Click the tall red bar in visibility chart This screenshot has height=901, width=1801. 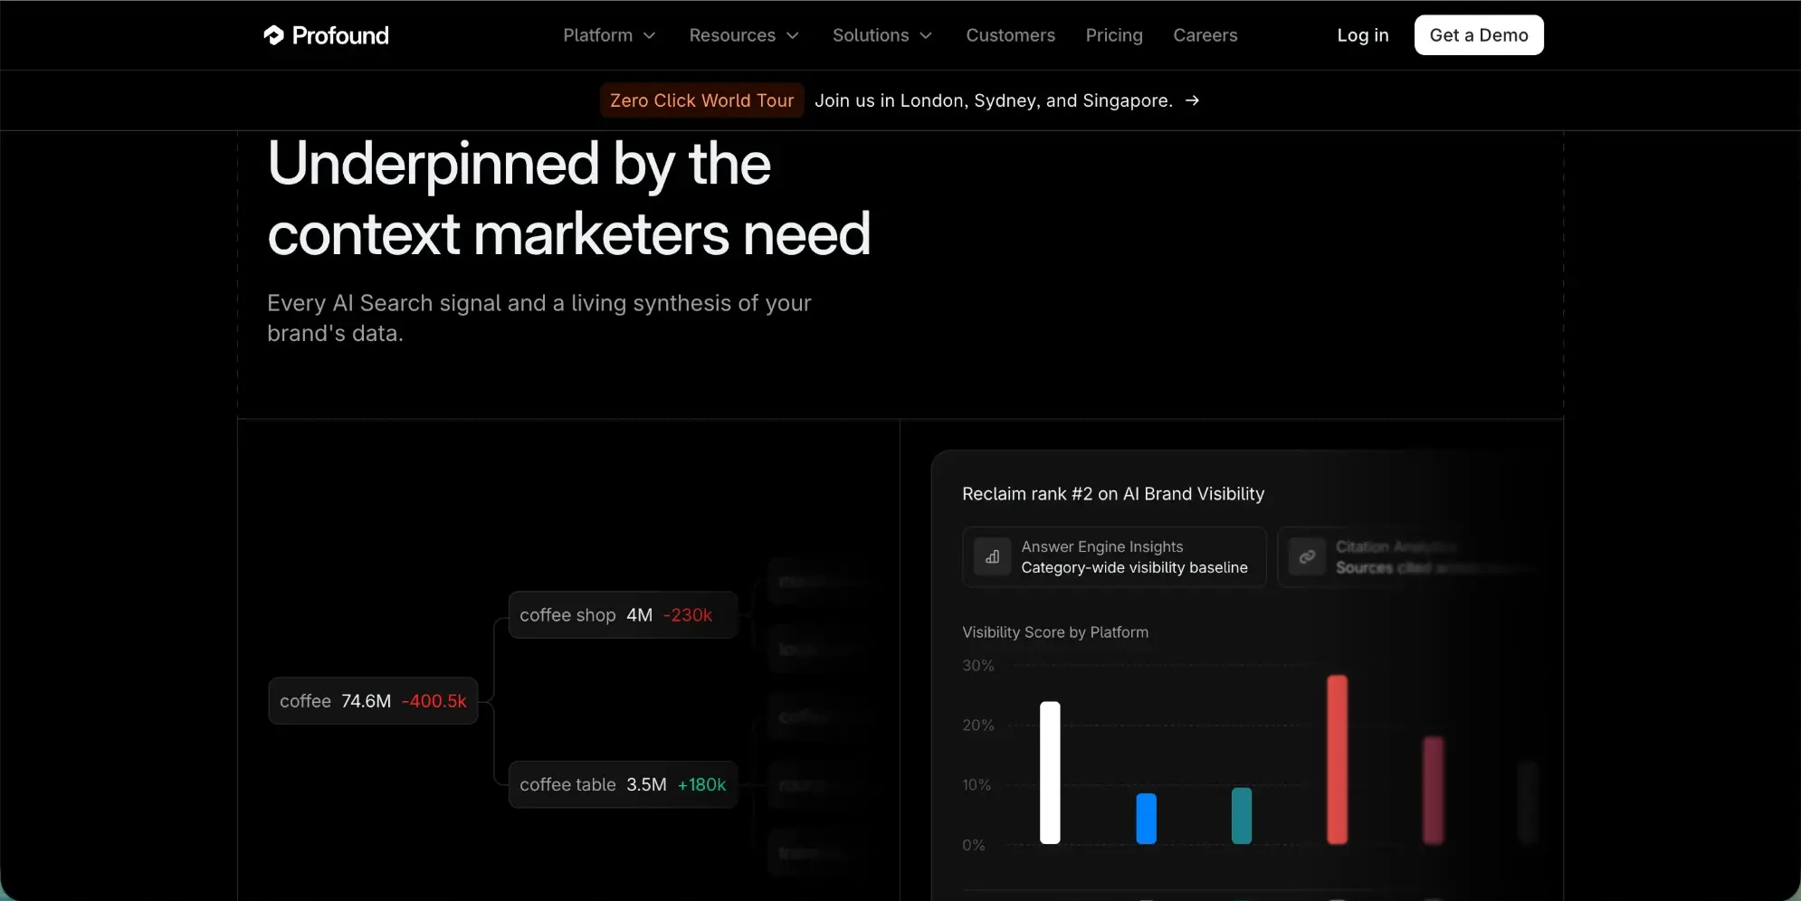[1338, 760]
